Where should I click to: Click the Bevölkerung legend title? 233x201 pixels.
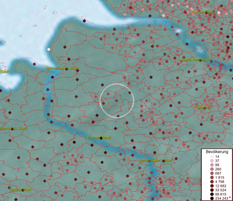coord(217,151)
